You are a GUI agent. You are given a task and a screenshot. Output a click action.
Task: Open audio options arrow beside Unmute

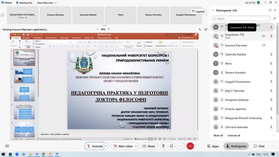tap(106, 146)
